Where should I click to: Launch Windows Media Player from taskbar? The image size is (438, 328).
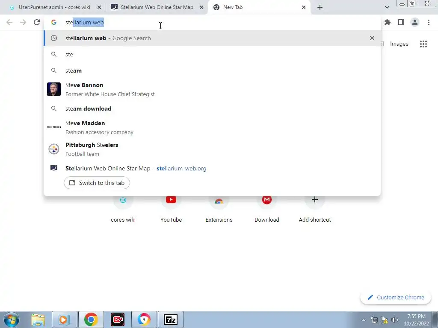tap(64, 319)
